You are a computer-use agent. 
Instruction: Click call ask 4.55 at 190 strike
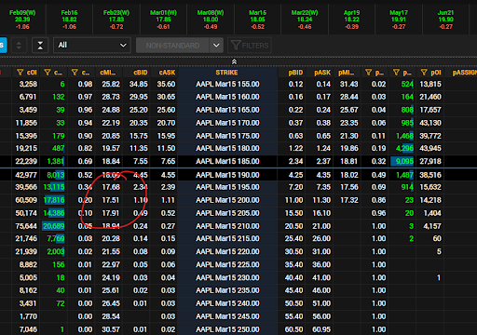tap(168, 175)
